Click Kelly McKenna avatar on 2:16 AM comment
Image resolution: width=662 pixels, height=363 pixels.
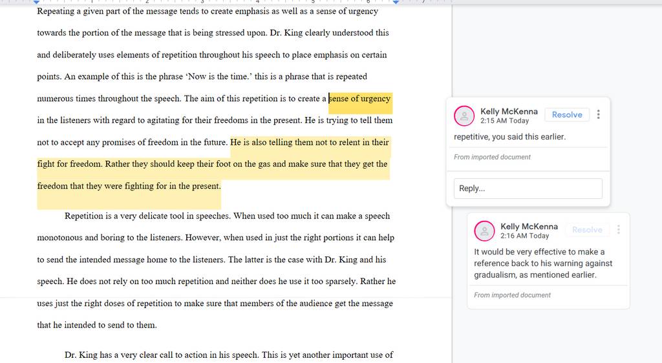[x=484, y=231]
